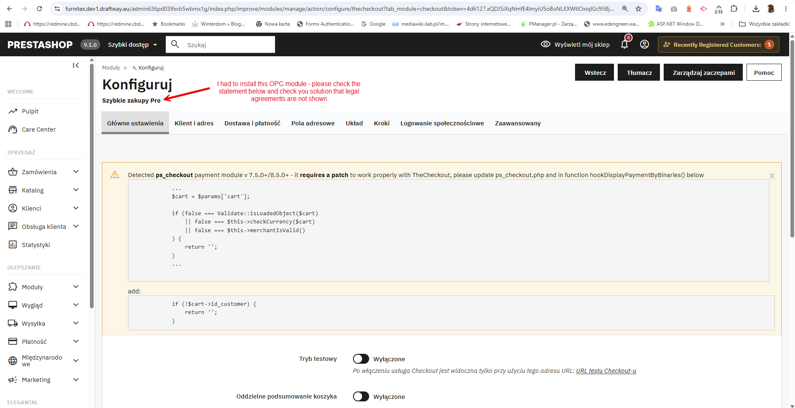Collapse the sidebar menu using the arrow icon
The width and height of the screenshot is (795, 408).
[x=76, y=65]
